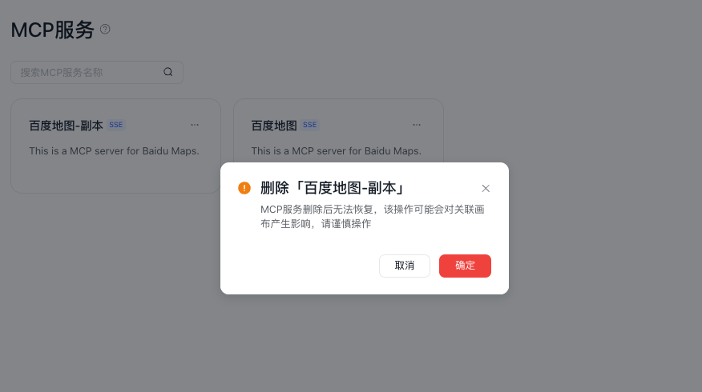Click the magnifier search icon
The height and width of the screenshot is (392, 702).
(168, 72)
